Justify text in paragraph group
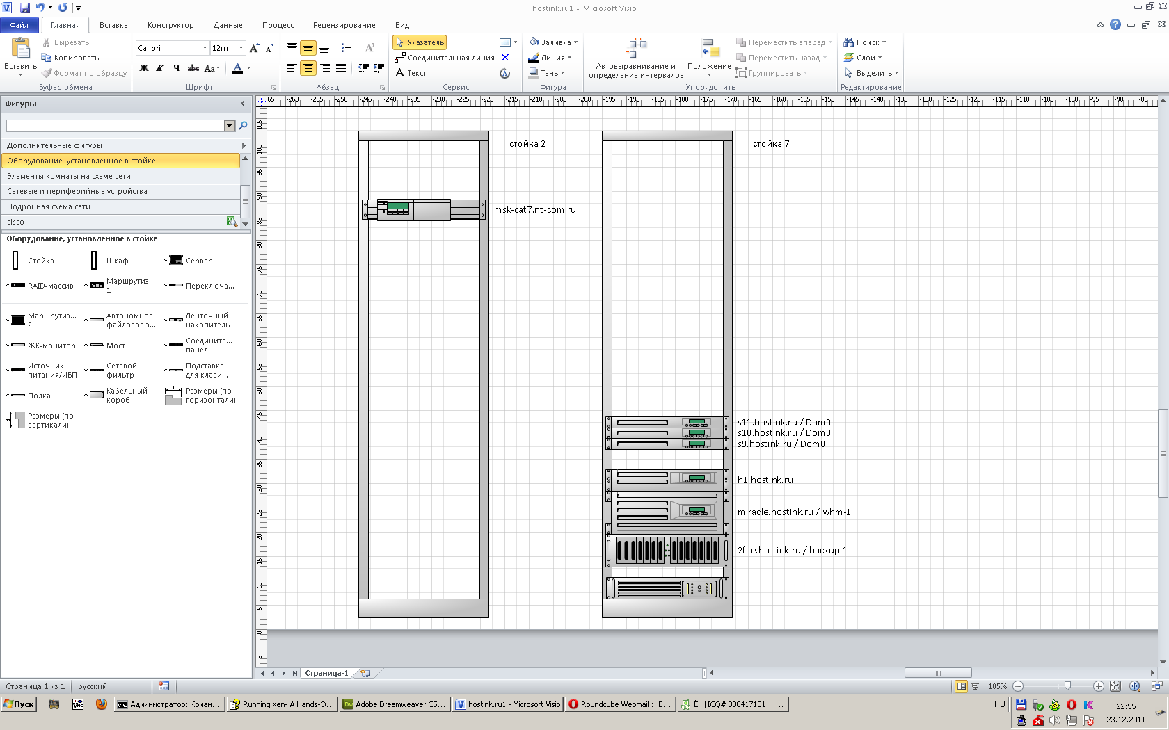The image size is (1169, 730). pyautogui.click(x=341, y=68)
